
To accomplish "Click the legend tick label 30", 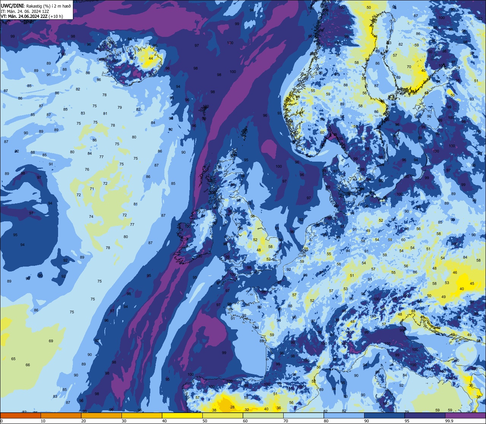I will (124, 421).
